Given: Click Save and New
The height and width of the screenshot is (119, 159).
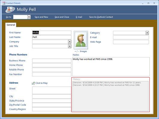Looking at the screenshot, I should pos(41,17).
